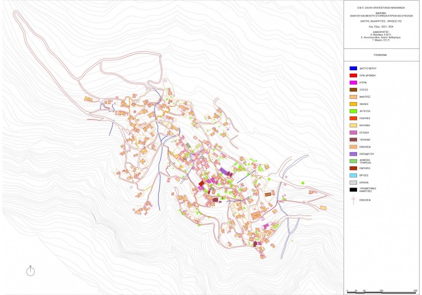Click the ΕΣΤΙΑΣΗ legend label
Viewport: 422px width, 295px height.
point(364,133)
